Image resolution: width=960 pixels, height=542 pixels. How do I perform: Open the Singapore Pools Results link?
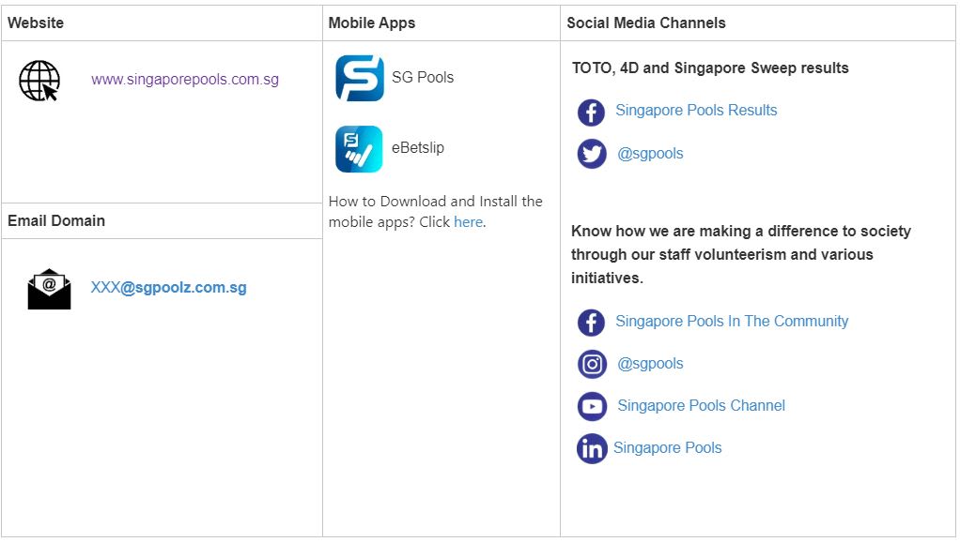click(x=696, y=111)
